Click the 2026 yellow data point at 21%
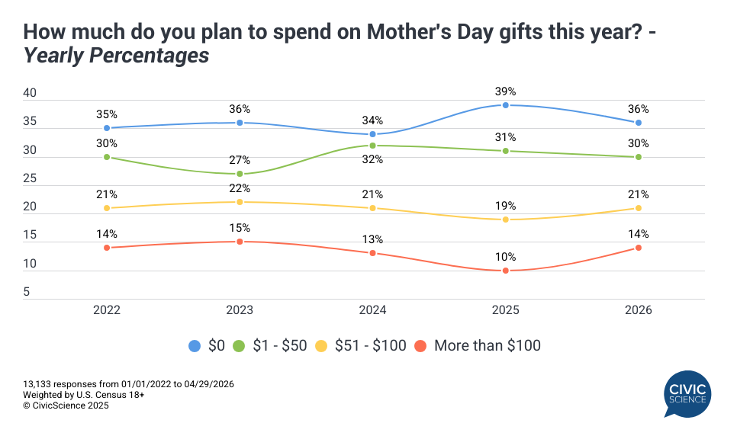This screenshot has width=737, height=436. [639, 208]
